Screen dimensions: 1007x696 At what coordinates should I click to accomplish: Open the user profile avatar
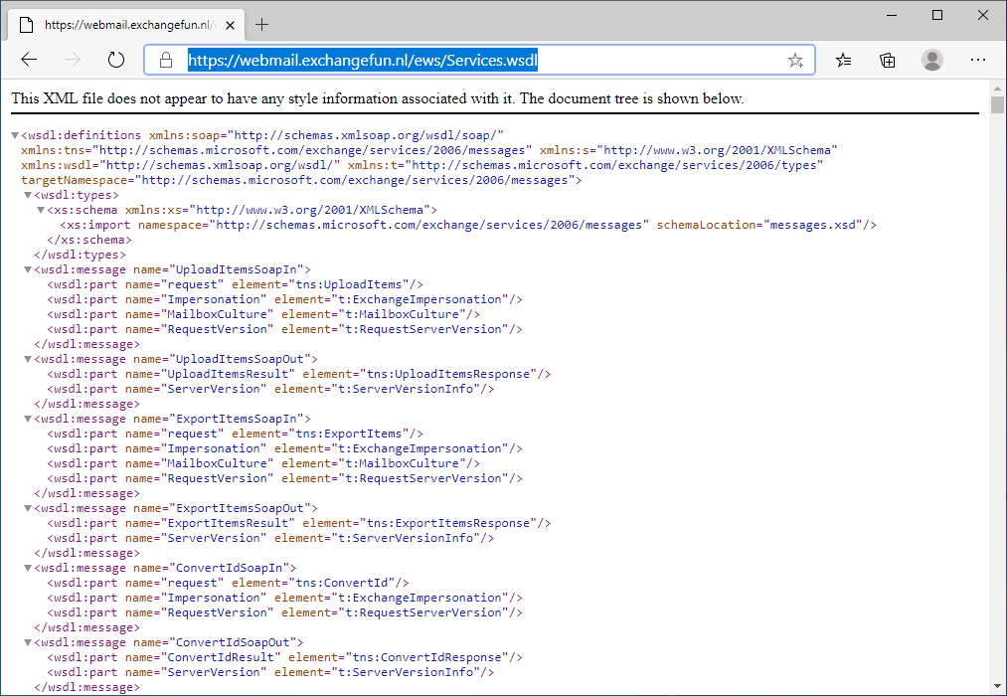932,60
